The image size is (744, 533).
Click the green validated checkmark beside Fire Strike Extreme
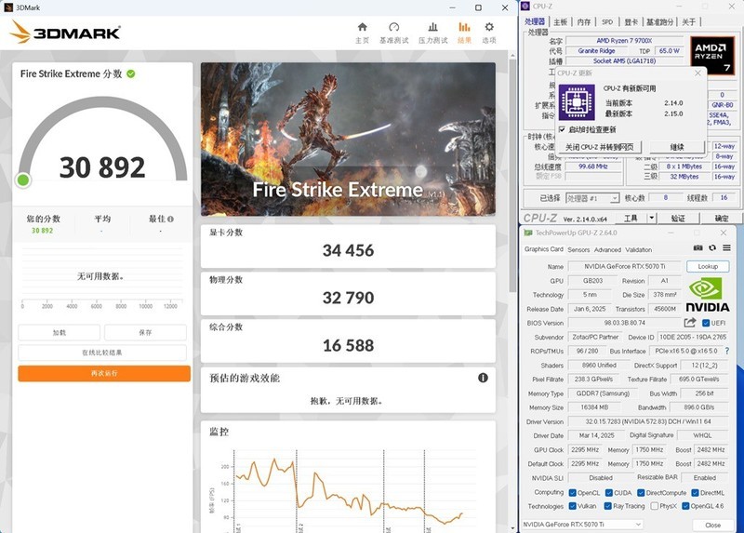131,73
